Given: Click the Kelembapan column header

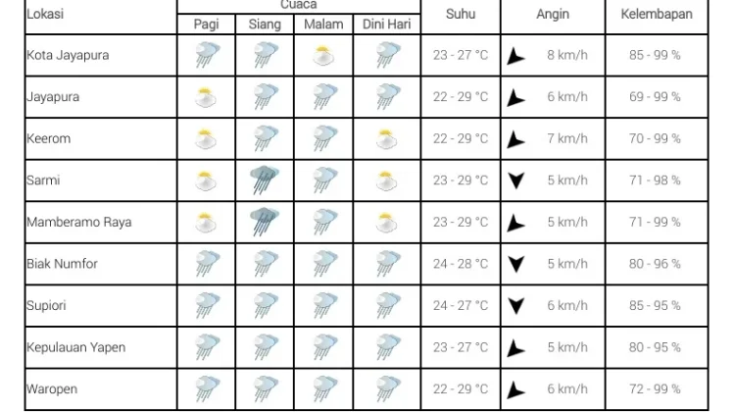Looking at the screenshot, I should tap(657, 14).
